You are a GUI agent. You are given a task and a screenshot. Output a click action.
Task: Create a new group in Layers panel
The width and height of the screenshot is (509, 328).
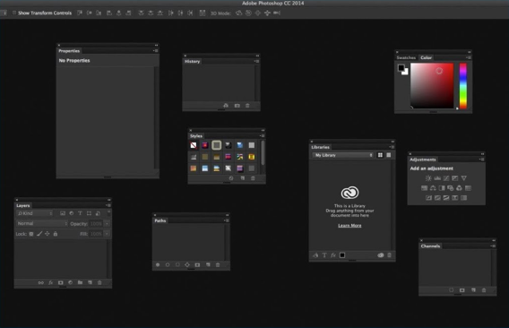(80, 282)
